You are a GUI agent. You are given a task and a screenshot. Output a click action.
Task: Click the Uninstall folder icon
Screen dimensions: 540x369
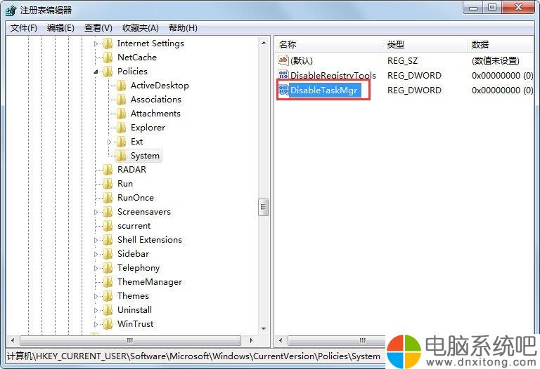click(108, 310)
